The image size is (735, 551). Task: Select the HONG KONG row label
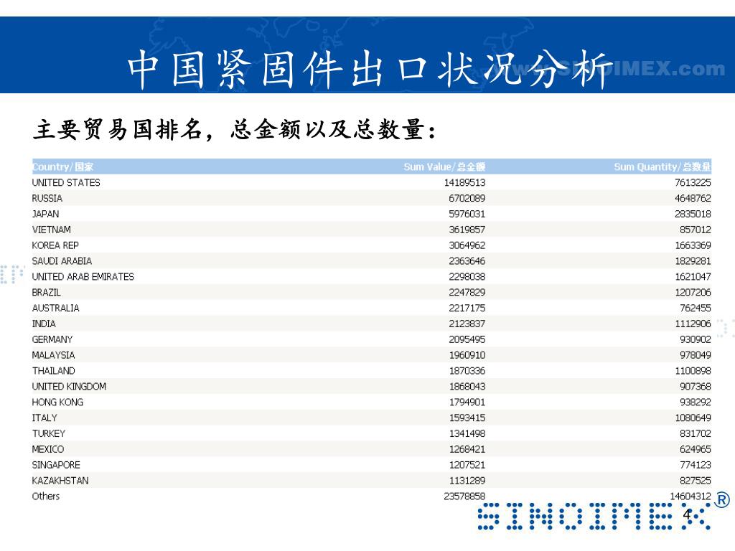tap(57, 402)
